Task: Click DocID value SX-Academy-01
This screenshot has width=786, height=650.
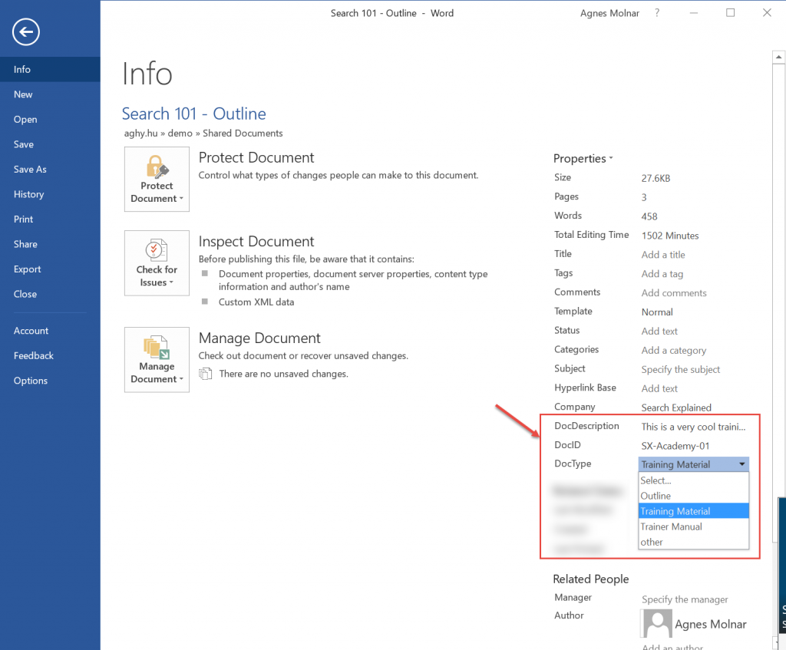Action: [675, 446]
